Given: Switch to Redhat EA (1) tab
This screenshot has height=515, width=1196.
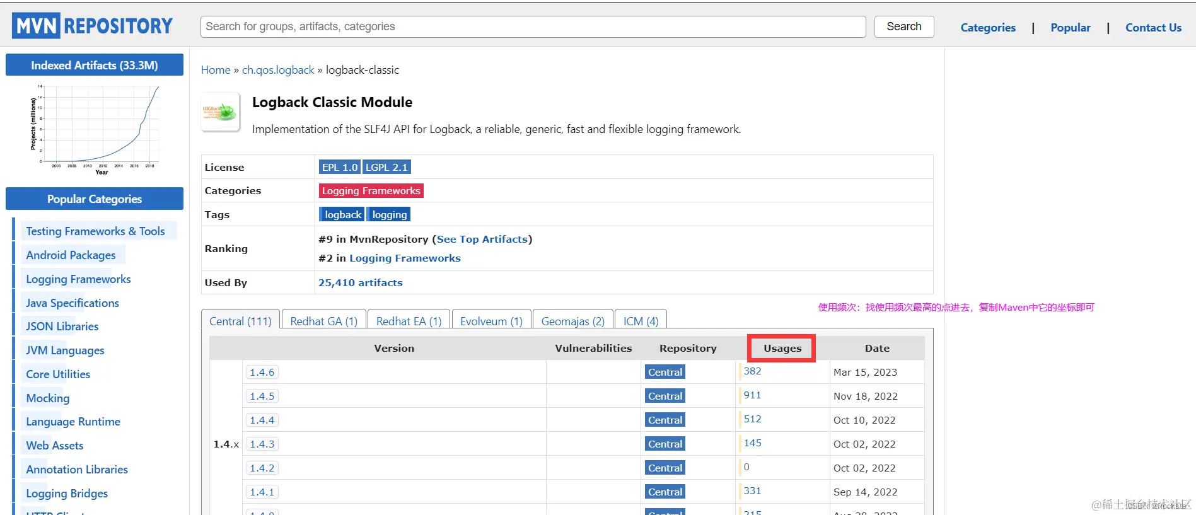Looking at the screenshot, I should tap(409, 321).
